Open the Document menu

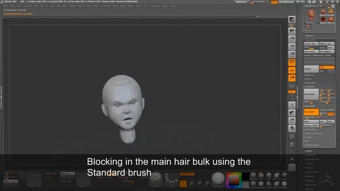pyautogui.click(x=28, y=6)
